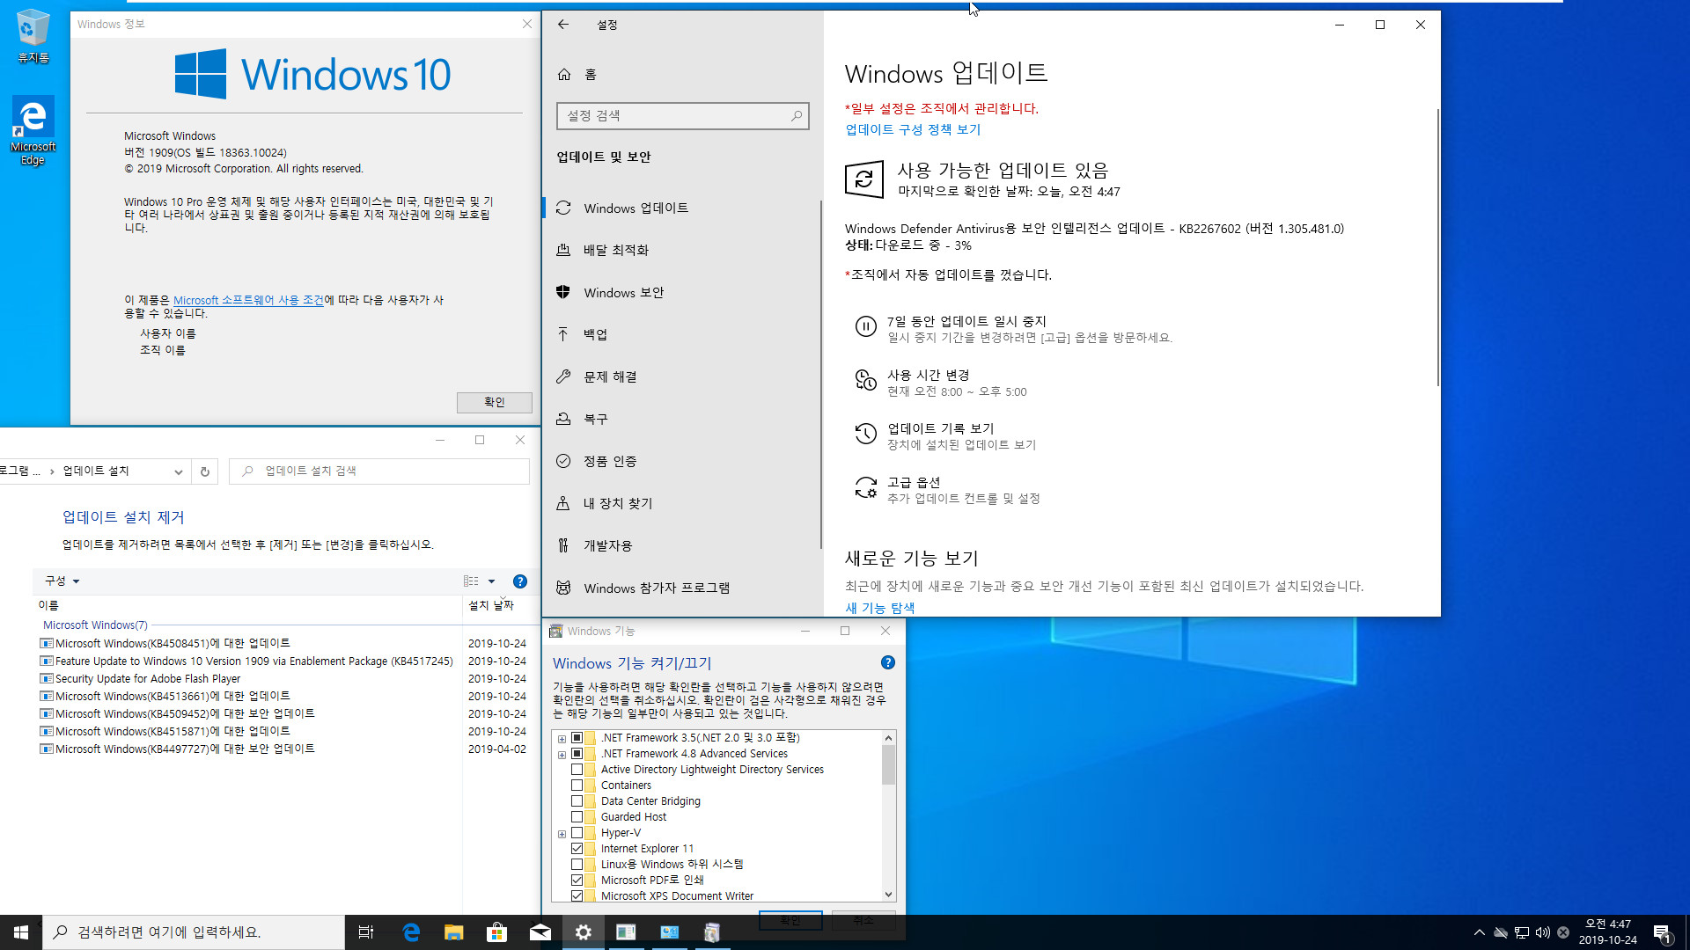Viewport: 1690px width, 950px height.
Task: Select KB4517245 Feature Update row
Action: click(283, 661)
